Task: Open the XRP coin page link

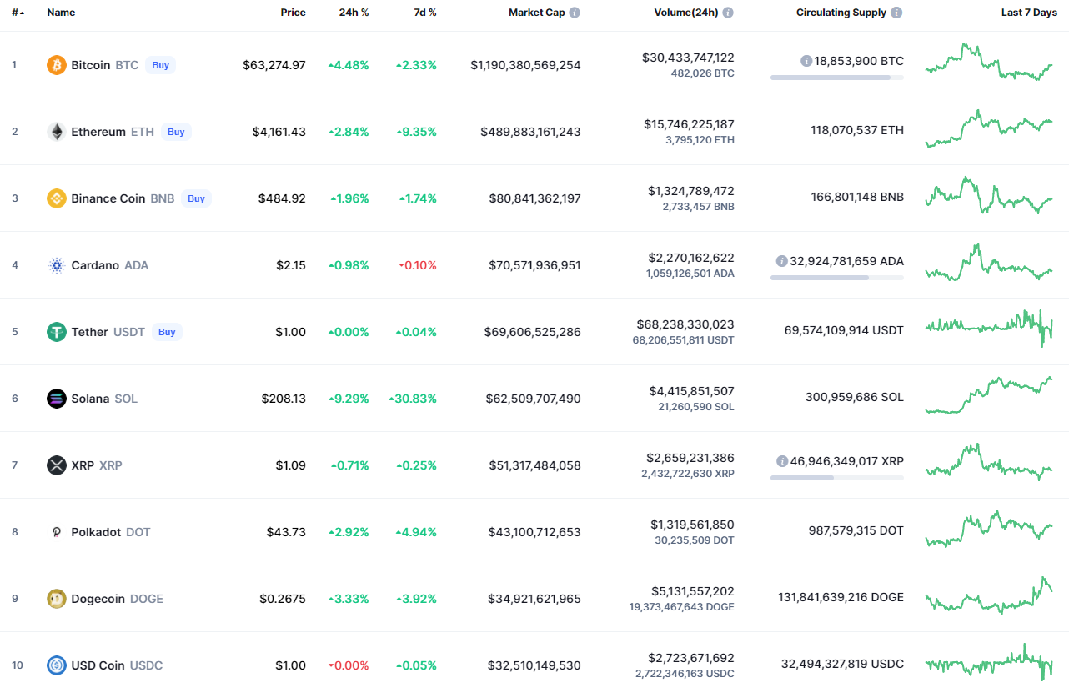Action: click(83, 465)
